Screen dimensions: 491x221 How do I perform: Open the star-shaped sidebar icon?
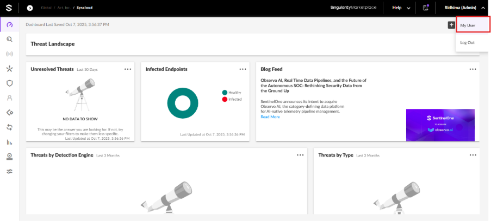[x=9, y=69]
